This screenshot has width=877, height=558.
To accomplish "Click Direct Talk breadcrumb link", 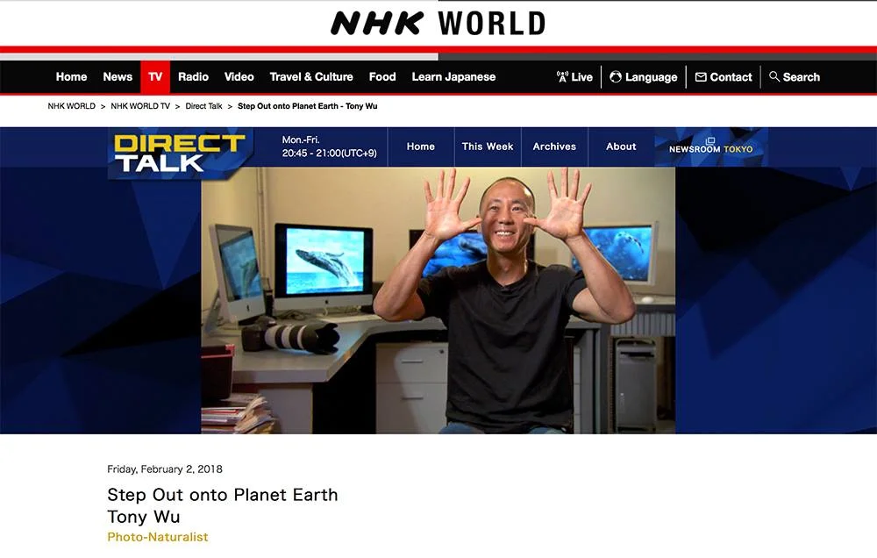I will pos(203,106).
